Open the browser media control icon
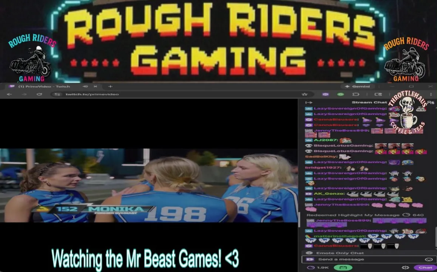The height and width of the screenshot is (272, 437). click(378, 94)
